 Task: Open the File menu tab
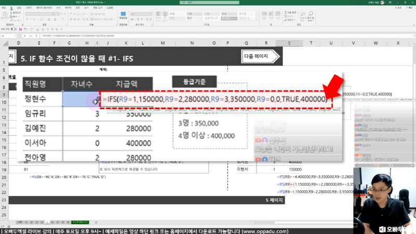coord(4,8)
